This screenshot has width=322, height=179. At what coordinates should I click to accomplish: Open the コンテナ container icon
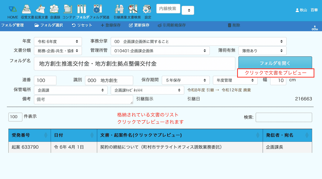[x=68, y=9]
